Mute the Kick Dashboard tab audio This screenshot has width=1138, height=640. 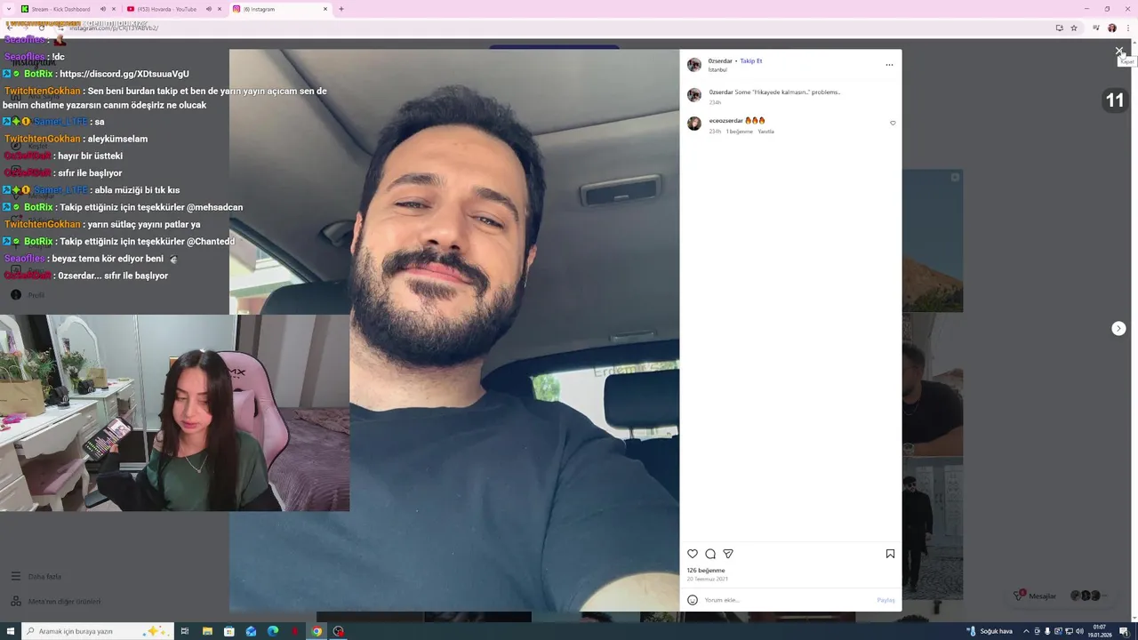pyautogui.click(x=102, y=9)
